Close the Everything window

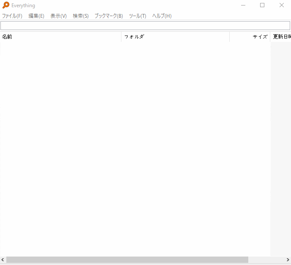(282, 5)
